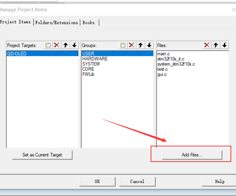The image size is (236, 196).
Task: Click Set as Current Target button
Action: pos(42,155)
